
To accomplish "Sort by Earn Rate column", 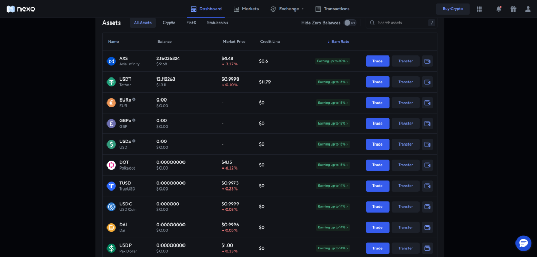I will [338, 42].
